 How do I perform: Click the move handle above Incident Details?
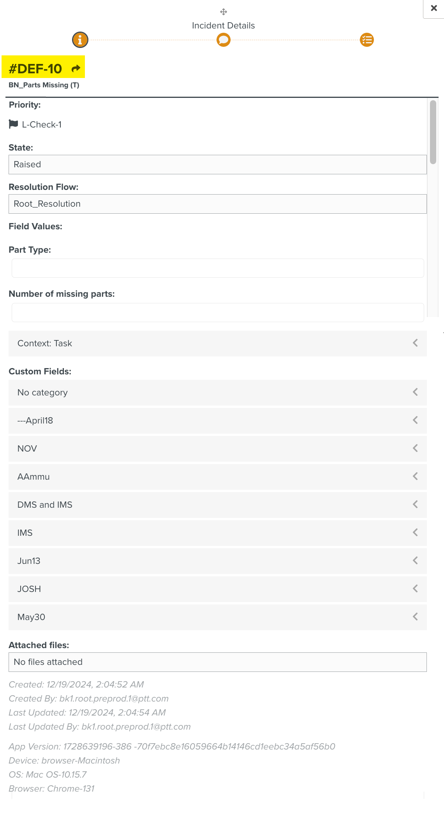point(224,12)
